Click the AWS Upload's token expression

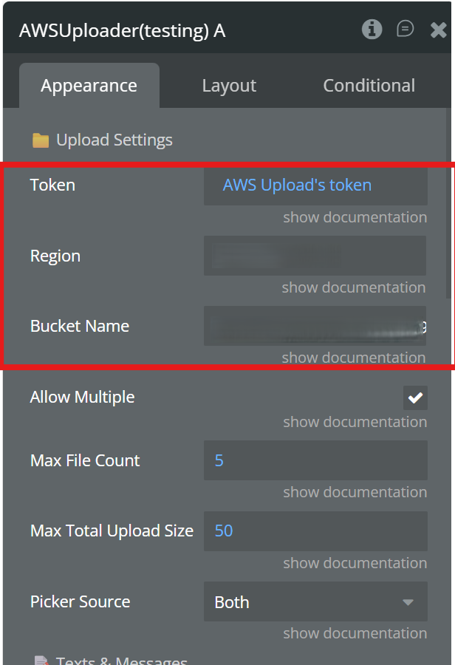tap(297, 185)
